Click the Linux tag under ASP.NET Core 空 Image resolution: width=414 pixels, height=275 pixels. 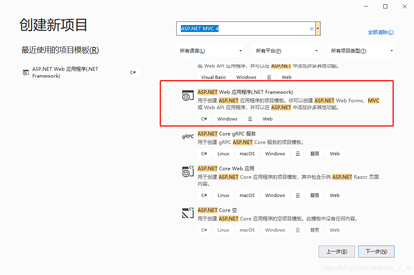[x=223, y=230]
